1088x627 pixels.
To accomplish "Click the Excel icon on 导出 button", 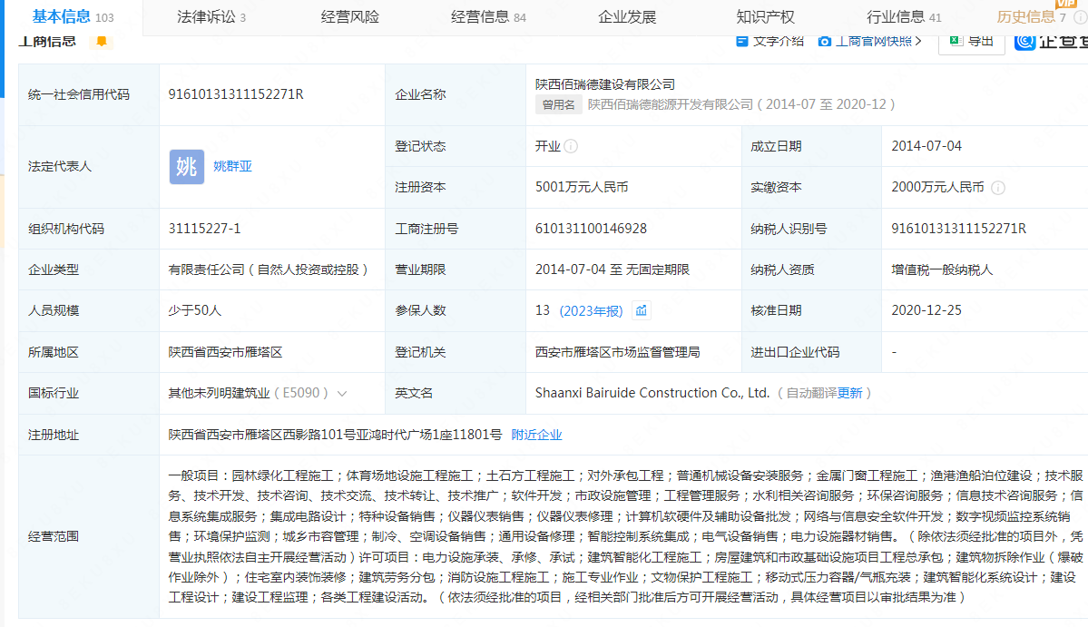I will pyautogui.click(x=956, y=41).
